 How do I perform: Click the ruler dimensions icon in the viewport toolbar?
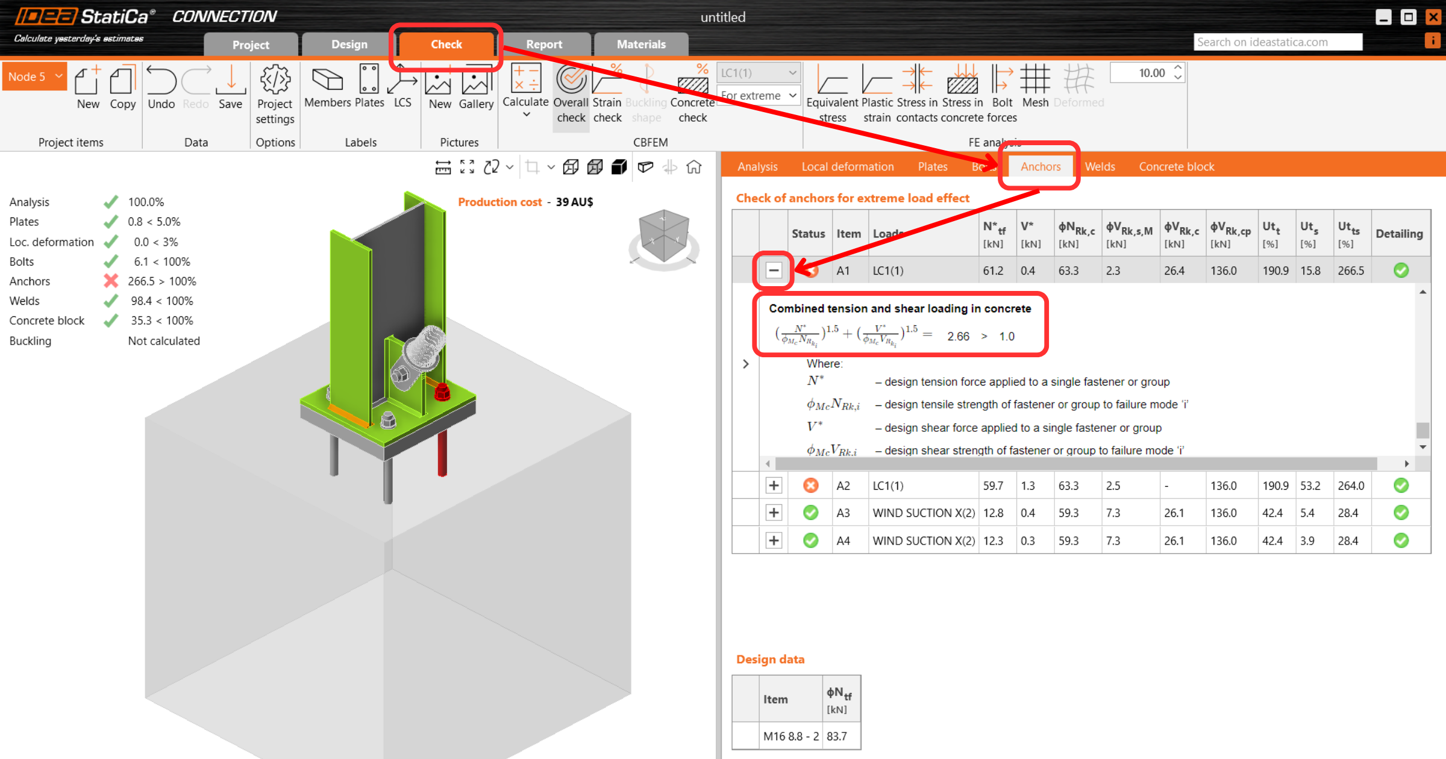click(x=443, y=167)
